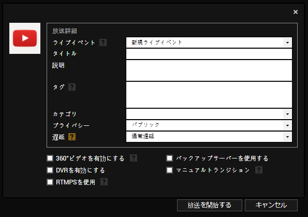This screenshot has height=217, width=308.
Task: Open help icon beside ライブイベント
Action: coord(103,42)
